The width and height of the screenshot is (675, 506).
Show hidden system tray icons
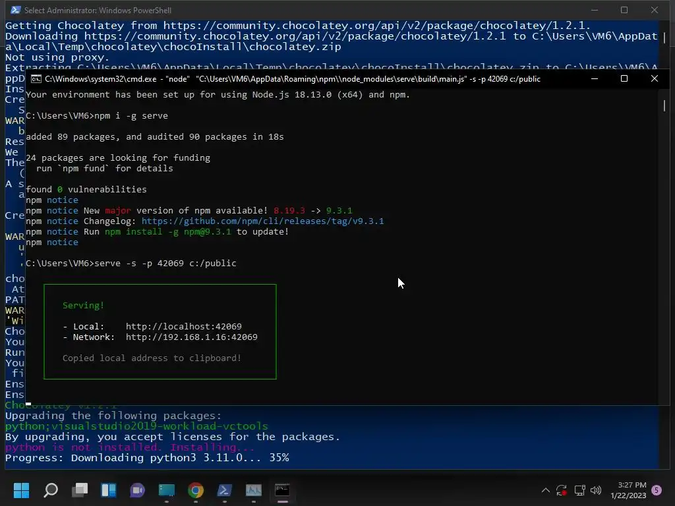pos(545,490)
